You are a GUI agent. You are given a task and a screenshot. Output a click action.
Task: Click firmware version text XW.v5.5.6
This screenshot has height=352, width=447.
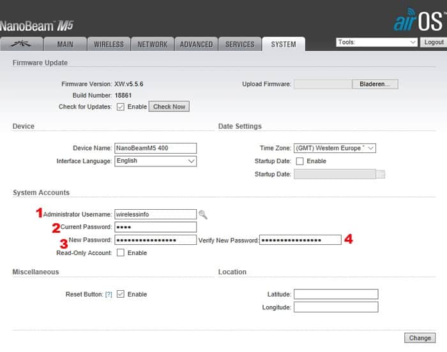click(129, 84)
